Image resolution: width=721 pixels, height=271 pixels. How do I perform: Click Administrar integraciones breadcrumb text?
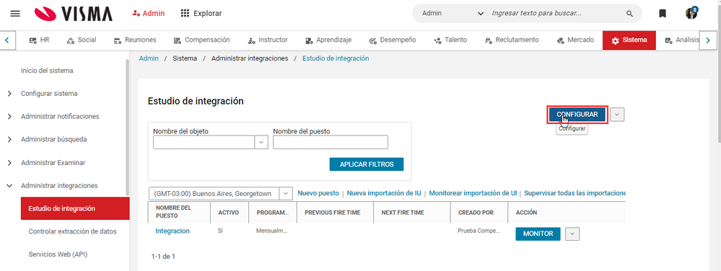(x=250, y=58)
